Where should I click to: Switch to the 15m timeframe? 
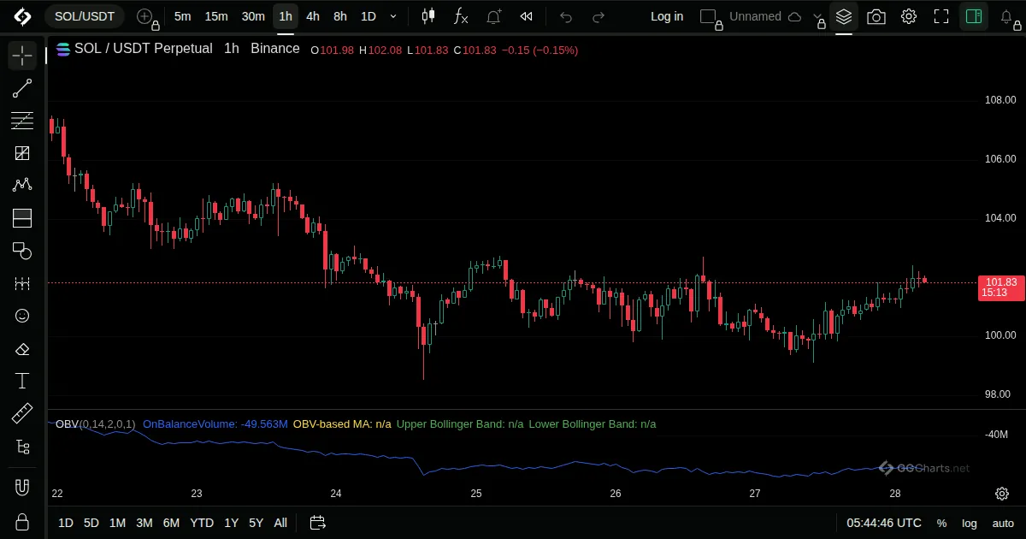pos(216,16)
